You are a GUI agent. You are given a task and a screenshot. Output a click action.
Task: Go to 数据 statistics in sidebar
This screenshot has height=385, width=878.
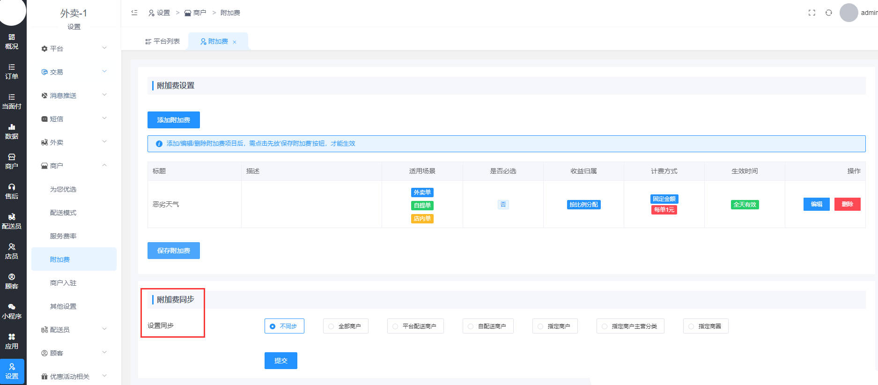12,132
